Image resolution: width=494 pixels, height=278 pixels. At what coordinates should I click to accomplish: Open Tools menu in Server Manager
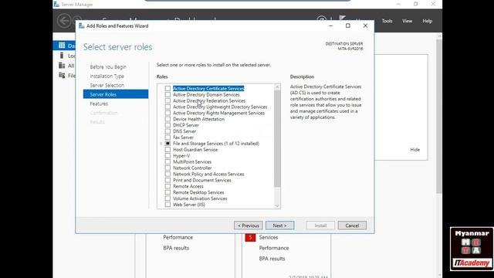point(387,21)
